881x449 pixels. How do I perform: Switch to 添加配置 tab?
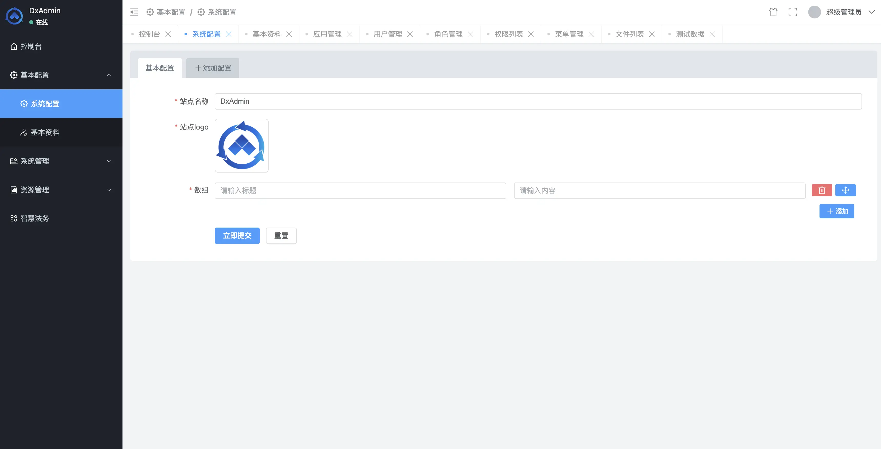pos(213,68)
